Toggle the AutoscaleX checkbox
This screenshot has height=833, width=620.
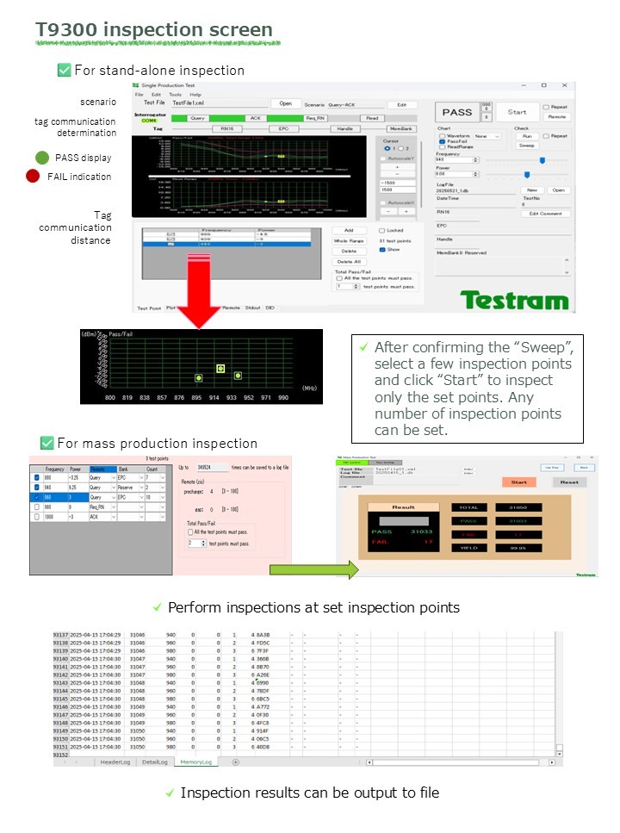coord(383,203)
